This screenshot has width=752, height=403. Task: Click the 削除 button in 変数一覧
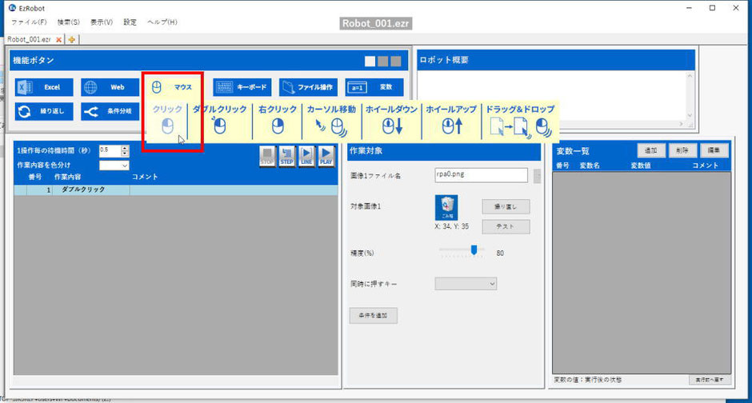[x=682, y=150]
